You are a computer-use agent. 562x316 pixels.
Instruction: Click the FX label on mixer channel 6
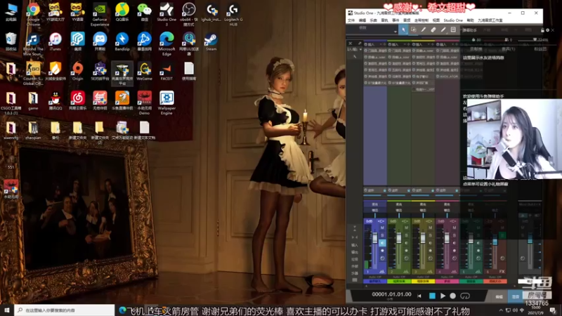502,272
